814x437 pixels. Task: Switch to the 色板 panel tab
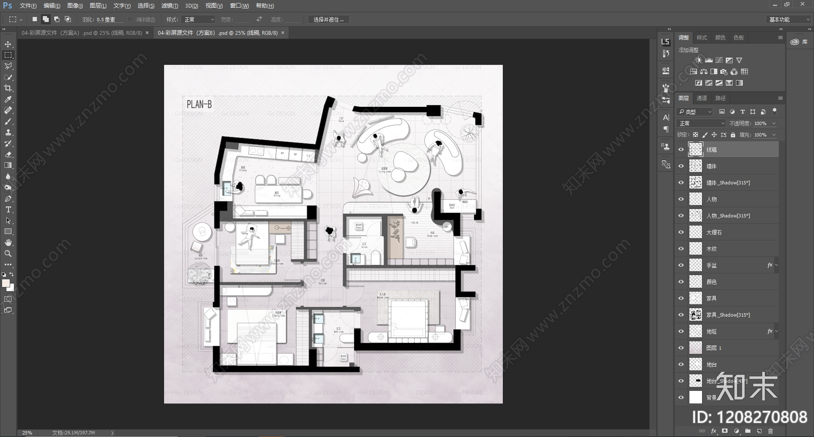coord(739,38)
